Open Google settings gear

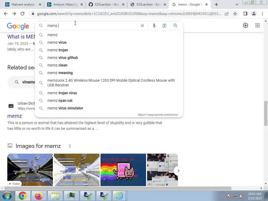245,25
